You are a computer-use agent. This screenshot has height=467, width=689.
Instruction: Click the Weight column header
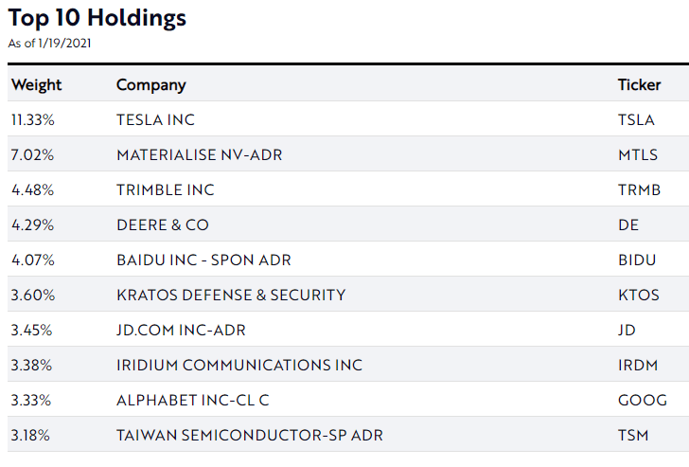tap(36, 84)
